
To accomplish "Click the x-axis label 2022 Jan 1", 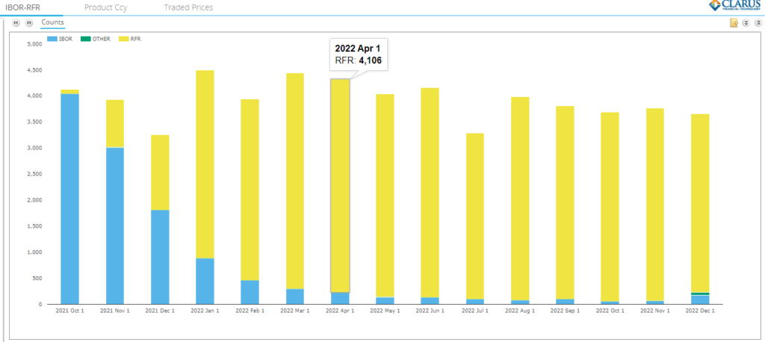I will 205,311.
